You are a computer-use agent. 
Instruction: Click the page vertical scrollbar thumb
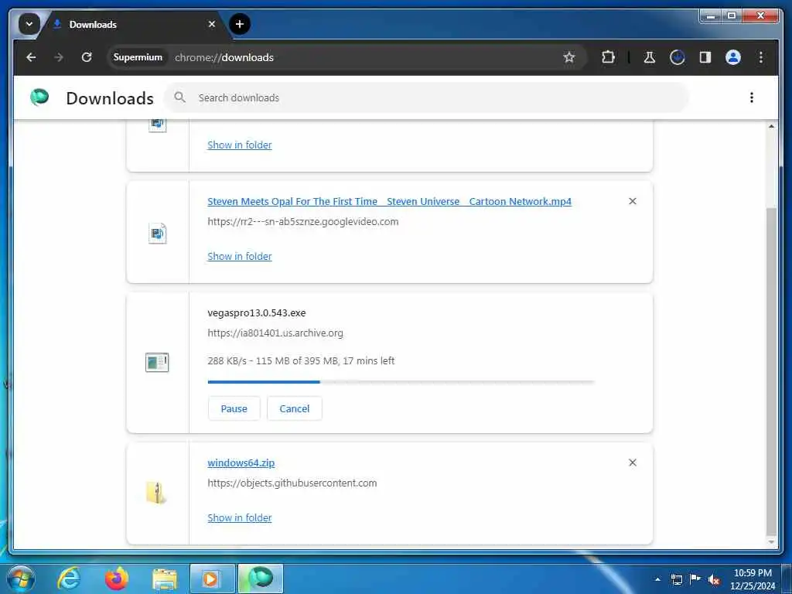pyautogui.click(x=771, y=371)
